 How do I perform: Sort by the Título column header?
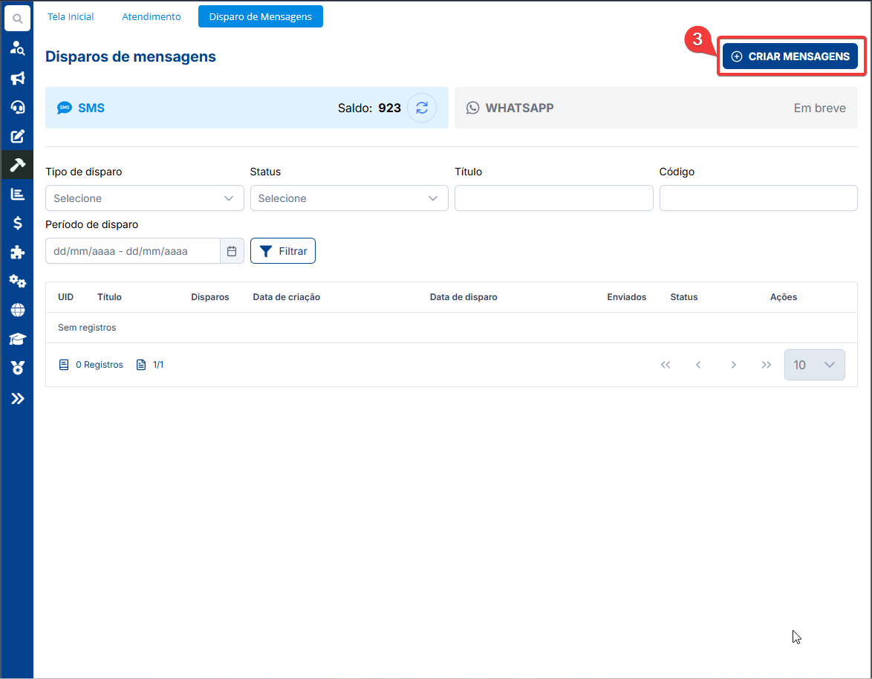pos(109,297)
